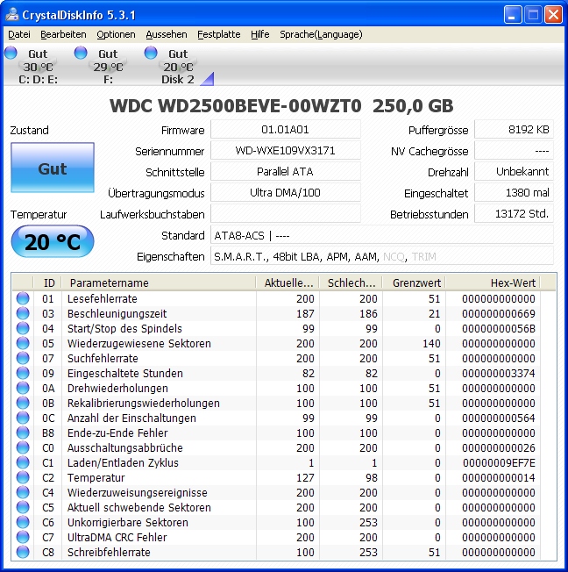Open the Bearbeiten menu
Viewport: 568px width, 572px height.
click(x=63, y=34)
